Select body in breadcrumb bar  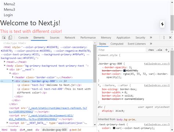[14, 130]
